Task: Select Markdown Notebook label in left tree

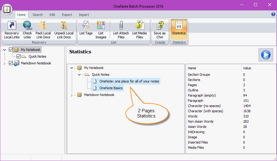Action: click(36, 63)
